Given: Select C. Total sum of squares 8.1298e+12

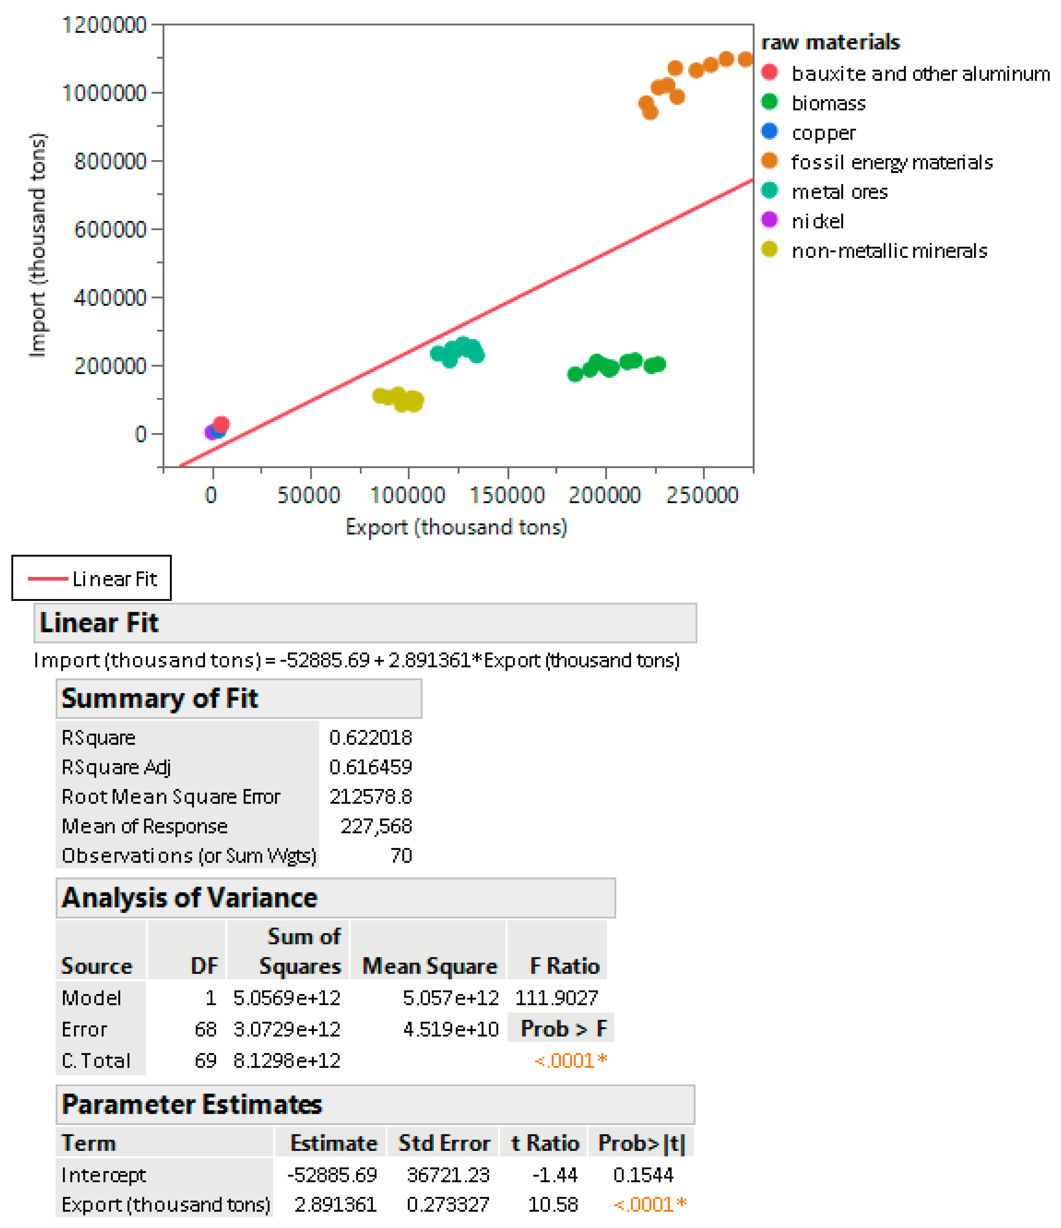Looking at the screenshot, I should (x=287, y=1062).
